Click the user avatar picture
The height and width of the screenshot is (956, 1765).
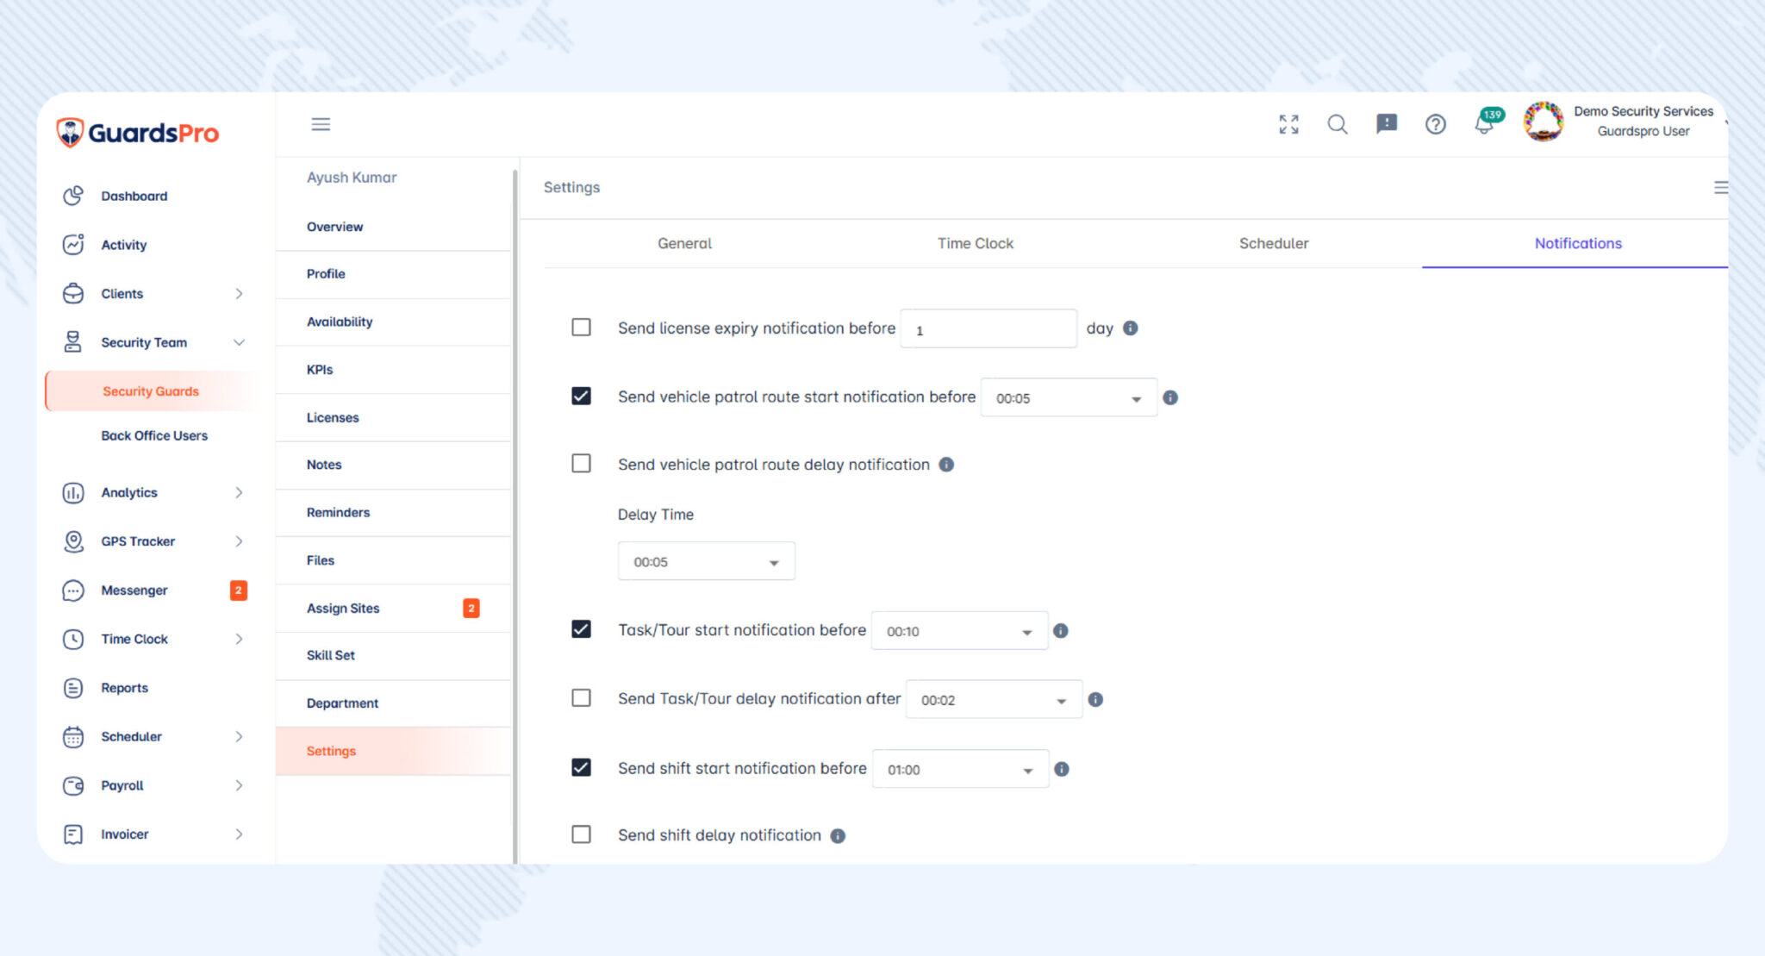point(1544,122)
